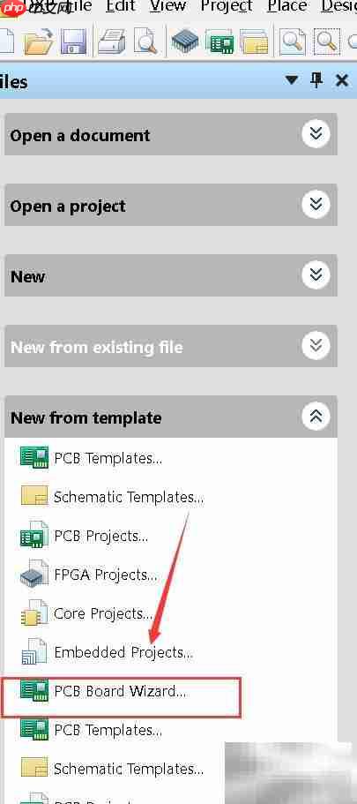Expand the Open a project section

(x=316, y=205)
